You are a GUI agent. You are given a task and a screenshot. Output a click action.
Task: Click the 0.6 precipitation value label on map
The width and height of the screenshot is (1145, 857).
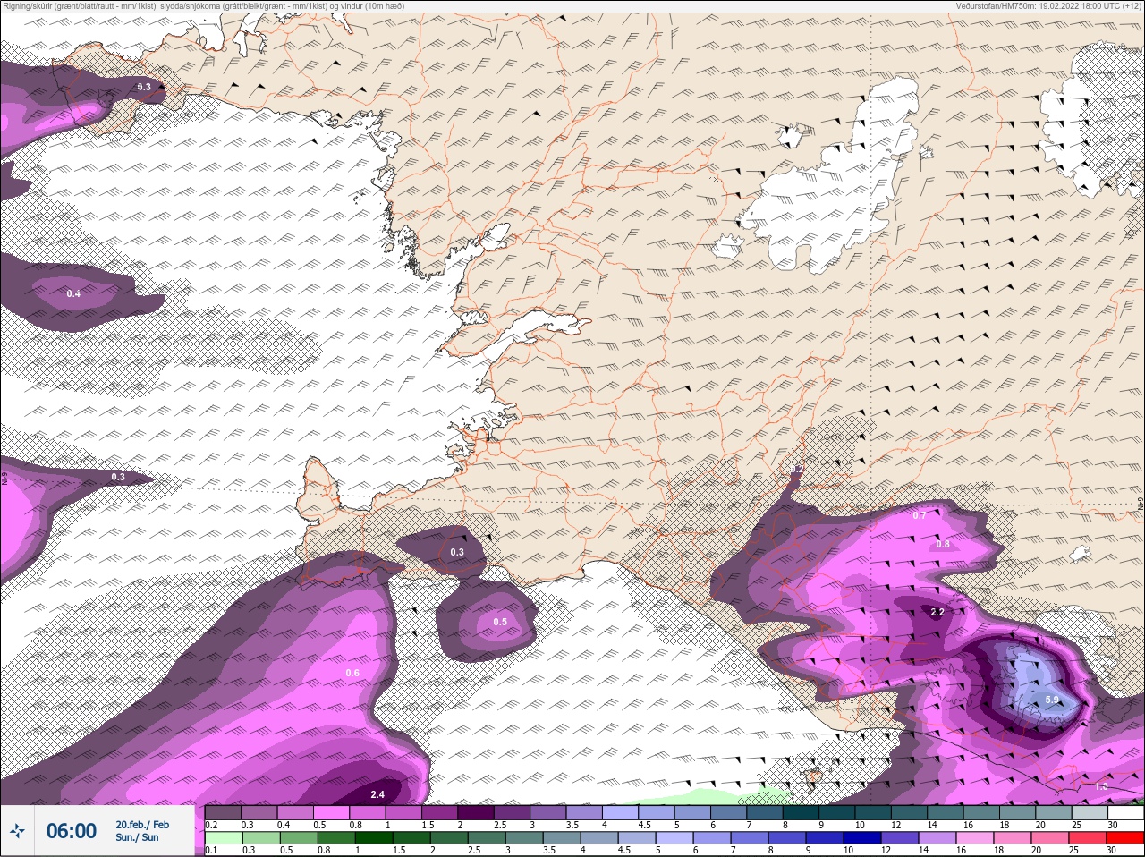click(x=352, y=673)
